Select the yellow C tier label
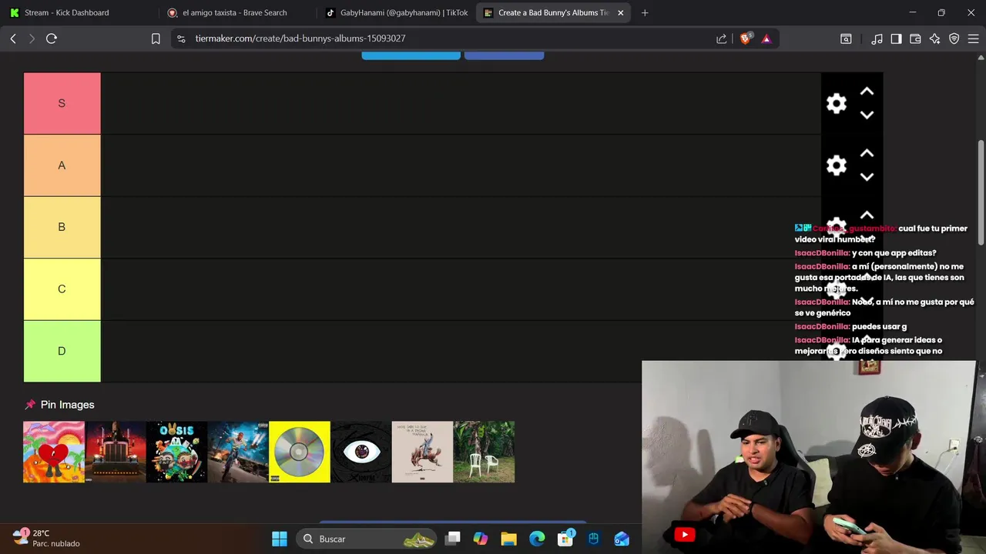The height and width of the screenshot is (554, 986). coord(62,289)
